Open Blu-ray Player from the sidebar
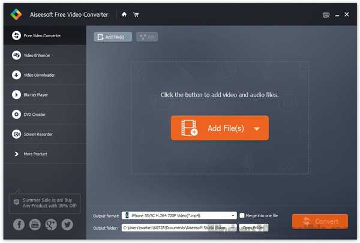This screenshot has width=360, height=243. [37, 95]
